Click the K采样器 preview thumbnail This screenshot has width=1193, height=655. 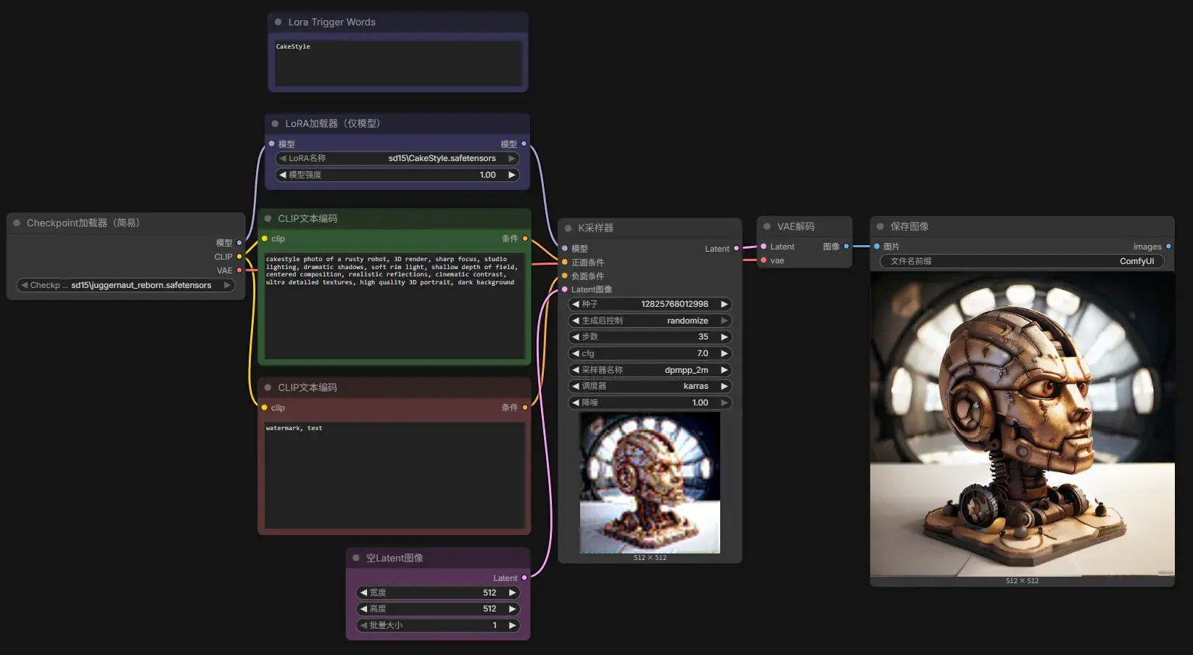pos(650,482)
